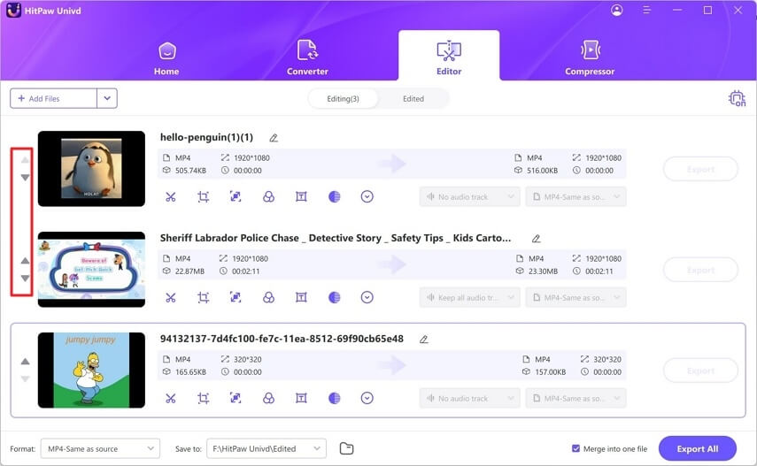
Task: Open the Home tab
Action: (x=166, y=57)
